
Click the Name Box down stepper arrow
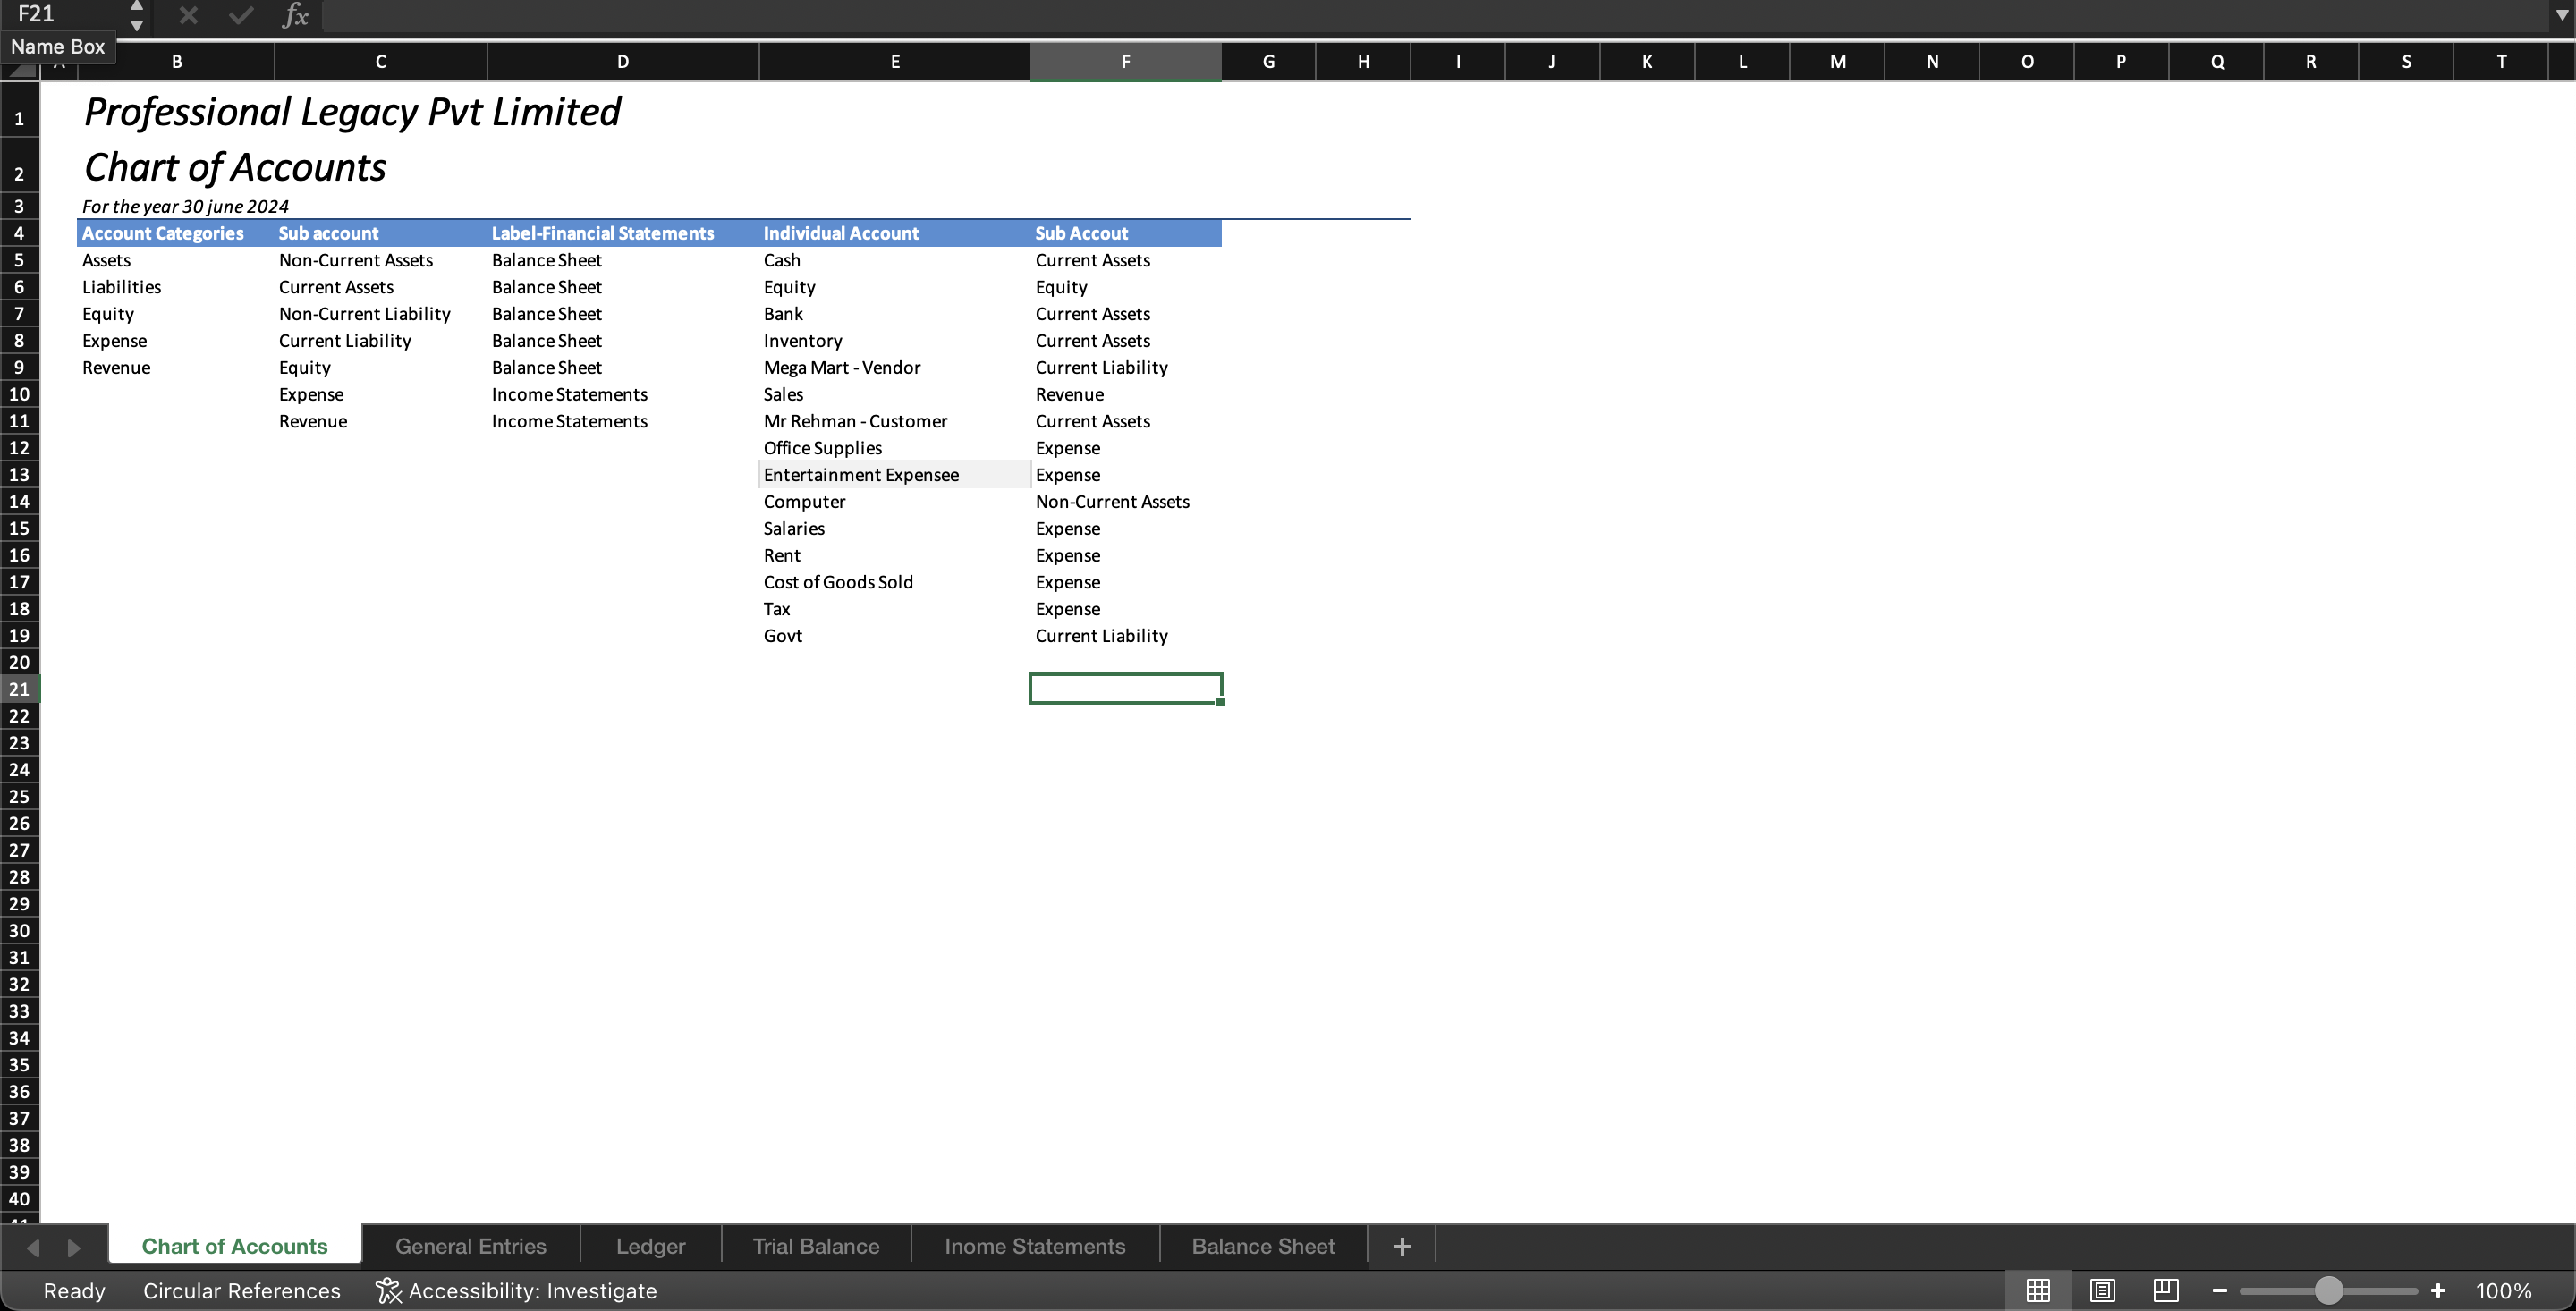coord(137,25)
